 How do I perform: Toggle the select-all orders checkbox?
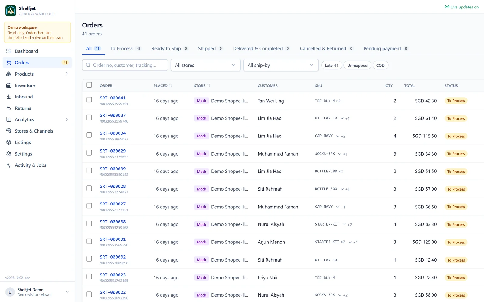pos(89,85)
